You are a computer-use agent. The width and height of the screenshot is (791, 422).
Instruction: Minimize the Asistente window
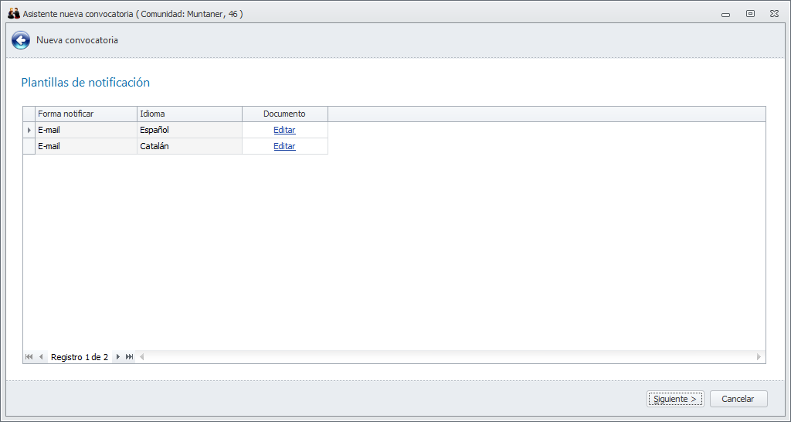[x=726, y=14]
